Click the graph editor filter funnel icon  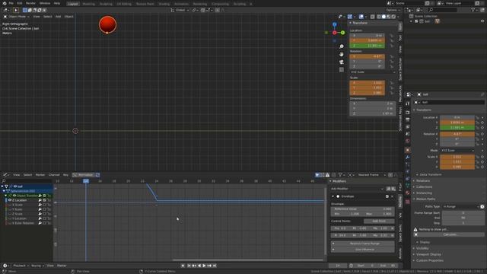point(340,175)
